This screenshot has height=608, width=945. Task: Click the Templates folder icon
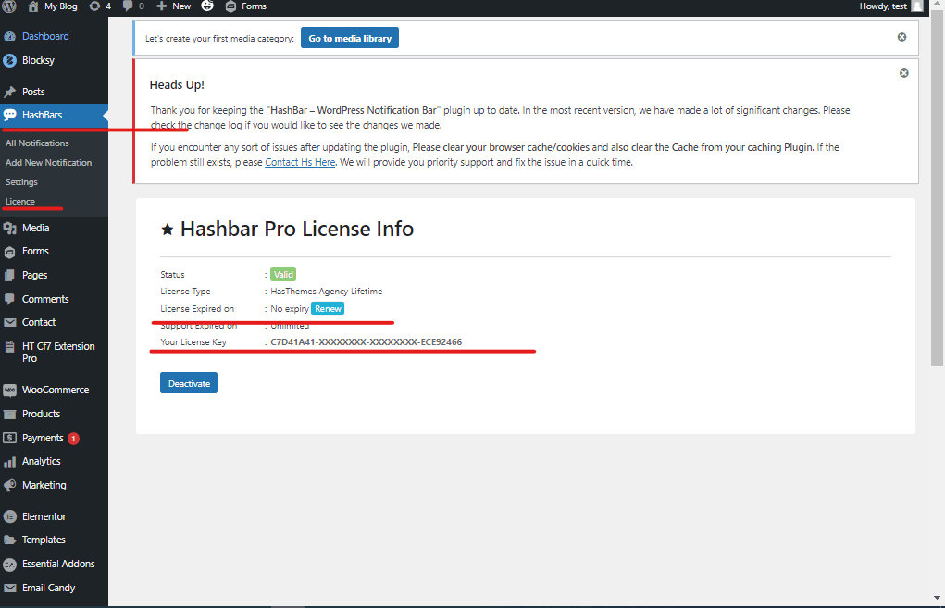(x=9, y=540)
